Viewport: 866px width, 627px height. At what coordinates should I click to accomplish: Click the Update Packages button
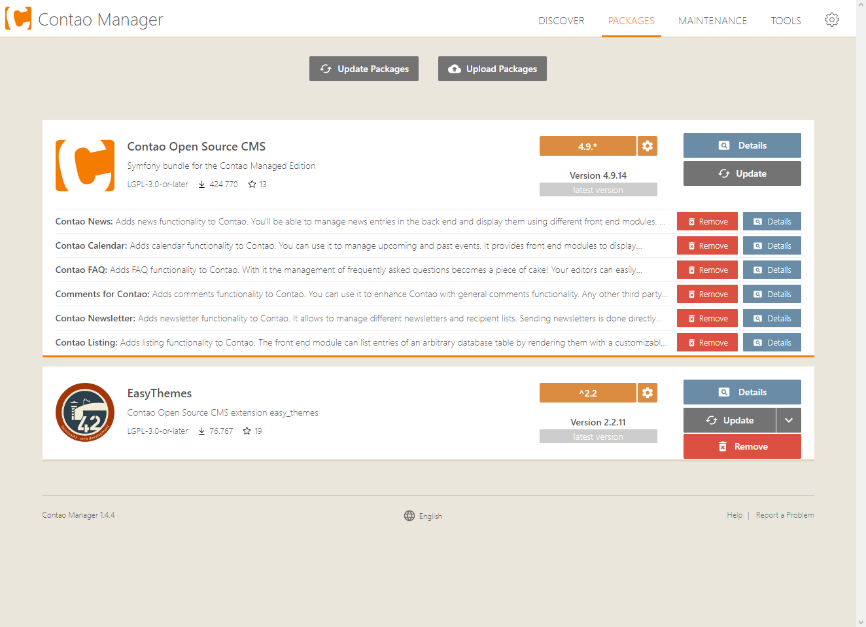(x=364, y=69)
